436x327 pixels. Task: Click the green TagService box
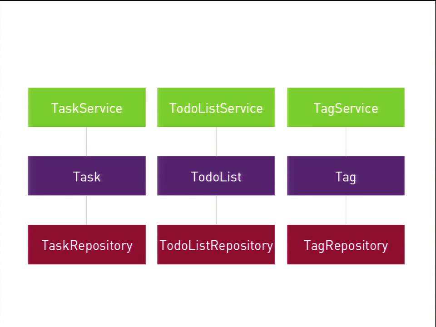(x=346, y=108)
